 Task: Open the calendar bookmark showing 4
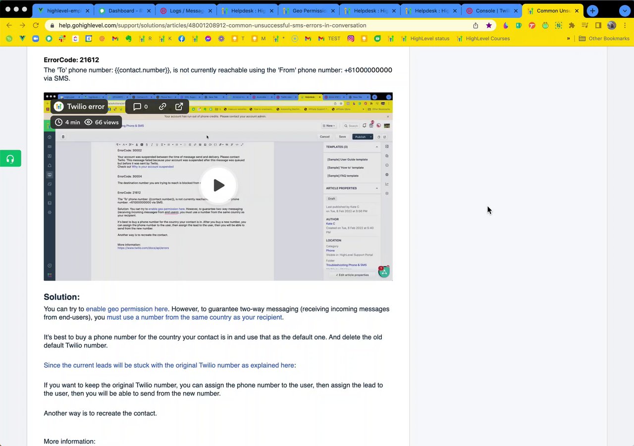click(89, 39)
